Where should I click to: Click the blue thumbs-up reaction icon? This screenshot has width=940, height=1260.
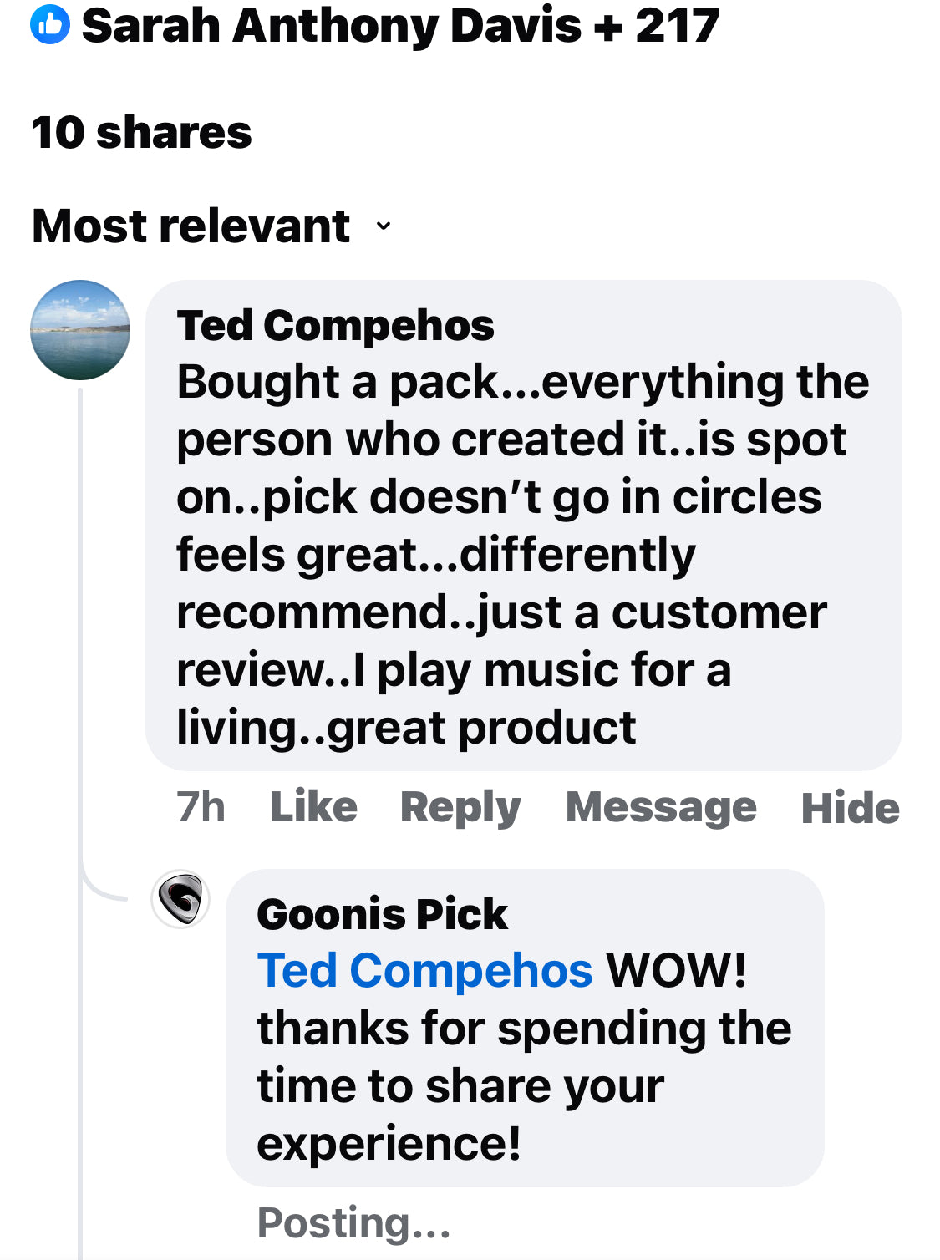49,26
